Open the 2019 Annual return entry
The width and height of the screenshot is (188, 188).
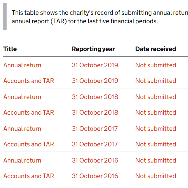[22, 65]
